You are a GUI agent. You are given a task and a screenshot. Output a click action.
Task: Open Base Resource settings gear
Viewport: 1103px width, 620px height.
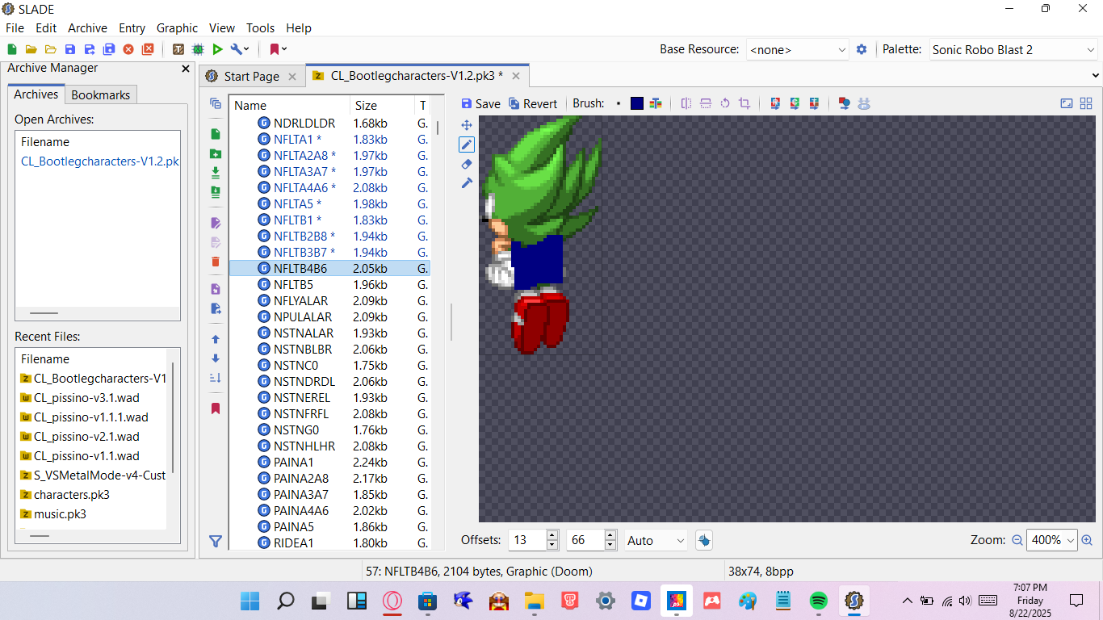point(862,49)
